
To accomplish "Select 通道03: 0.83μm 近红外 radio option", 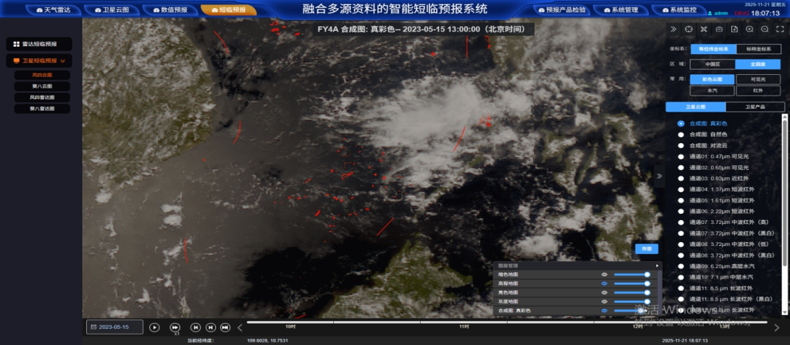I will coord(681,179).
